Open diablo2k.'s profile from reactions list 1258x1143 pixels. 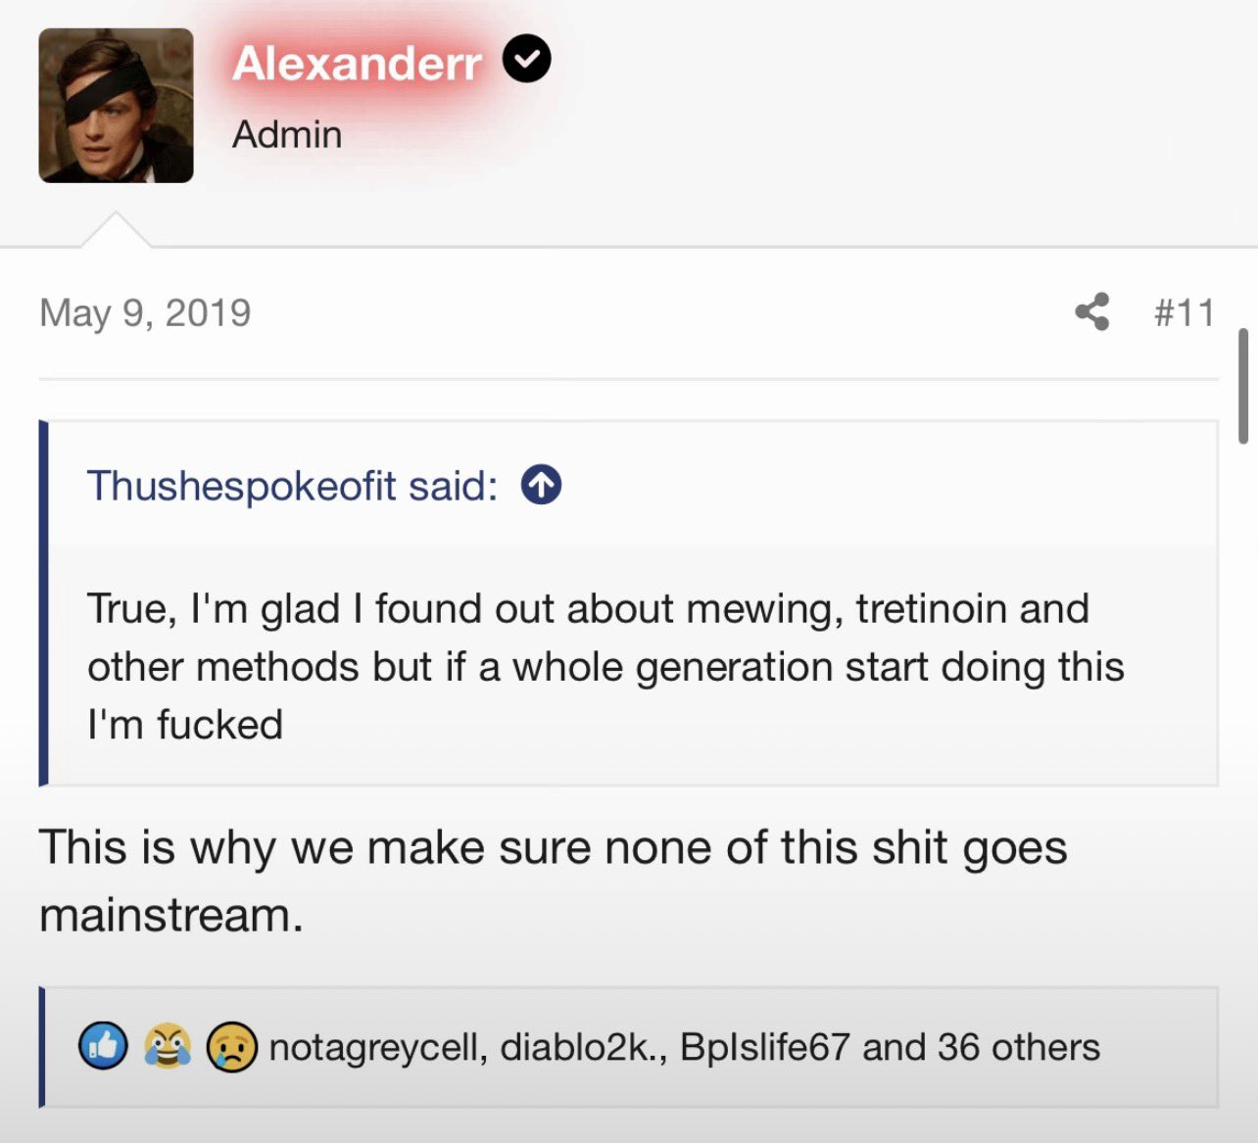click(x=584, y=1047)
